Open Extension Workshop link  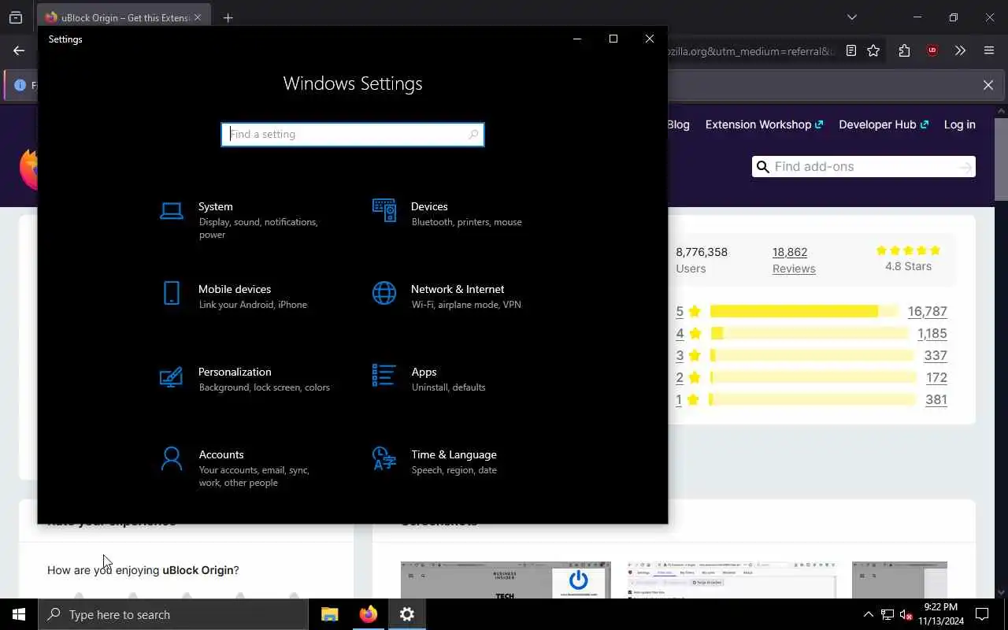(764, 124)
